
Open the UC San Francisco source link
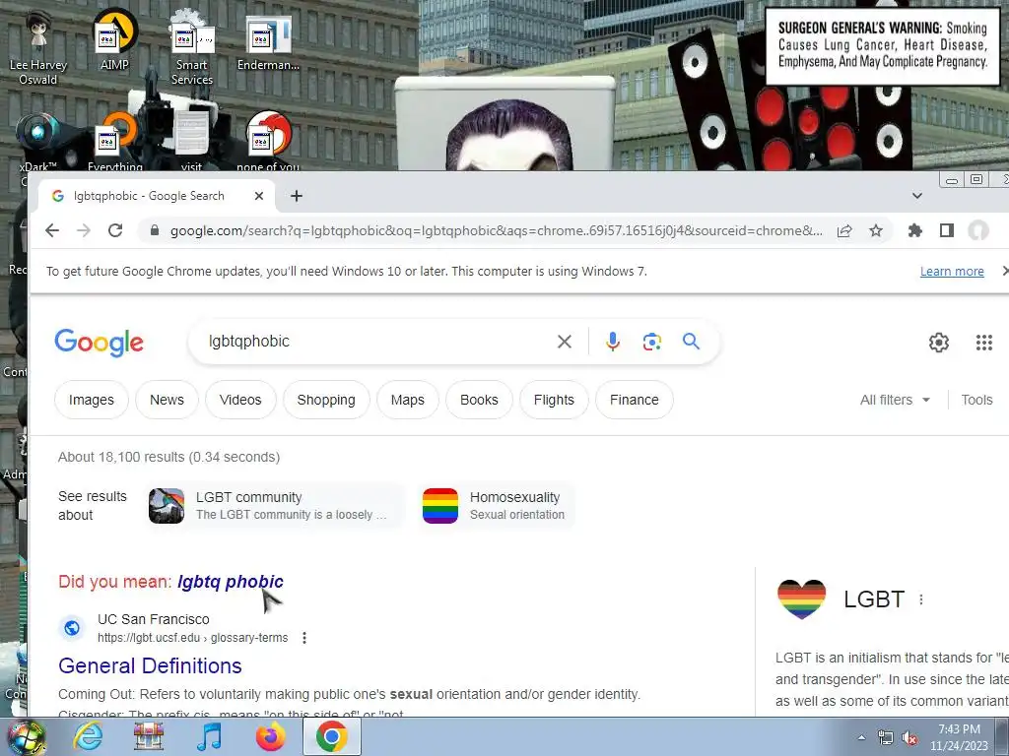click(173, 629)
